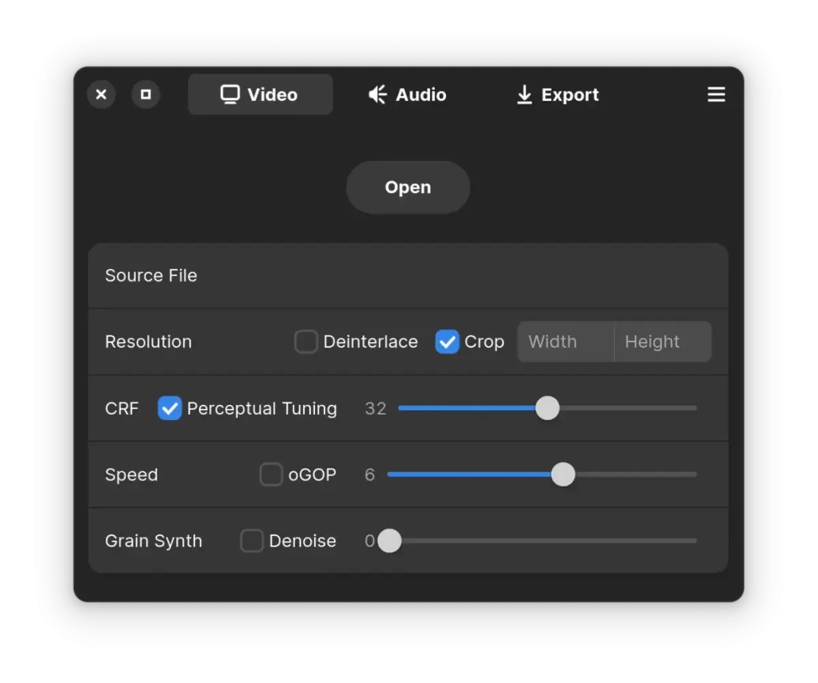
Task: Click the speaker icon on Audio tab
Action: (x=378, y=95)
